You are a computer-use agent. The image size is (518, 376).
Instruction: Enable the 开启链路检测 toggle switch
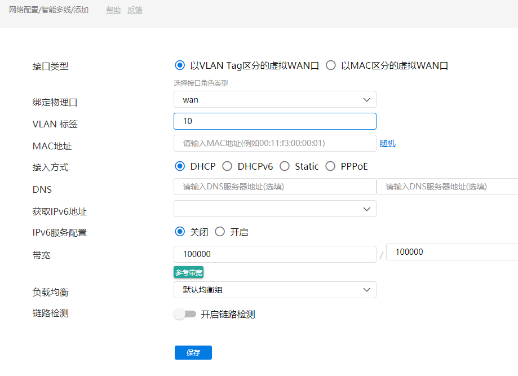click(x=185, y=314)
